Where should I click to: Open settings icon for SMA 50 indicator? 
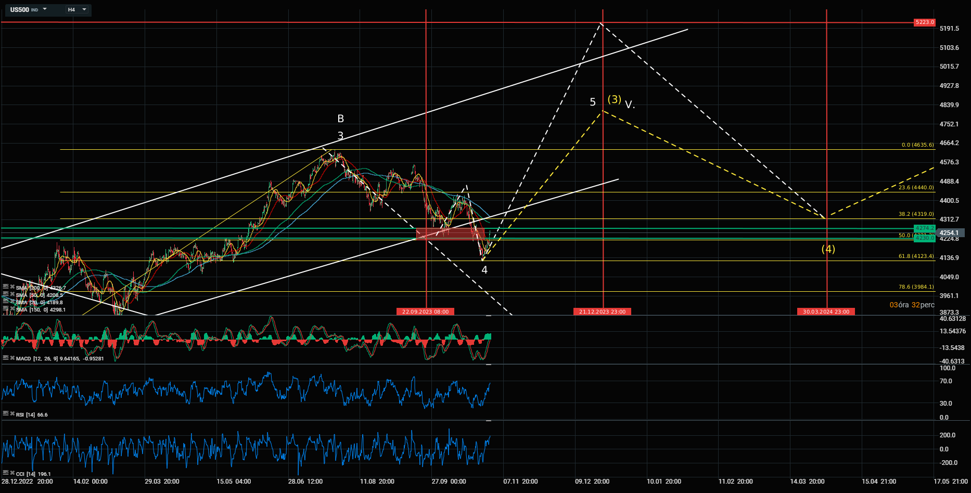(6, 294)
